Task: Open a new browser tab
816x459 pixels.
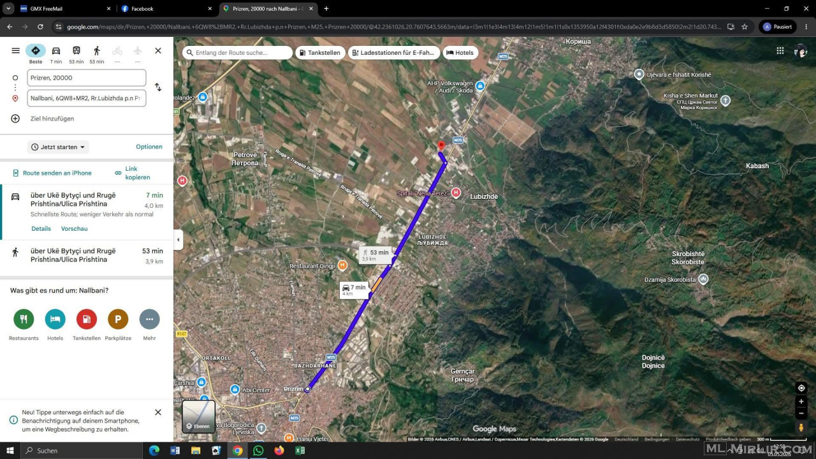Action: [326, 9]
